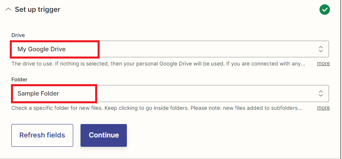This screenshot has width=342, height=159.
Task: Click the Folder field label
Action: click(x=20, y=80)
